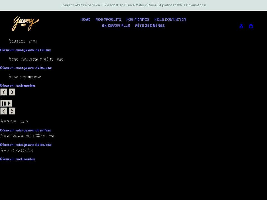Click the Yaemy Paris logo

[x=26, y=24]
